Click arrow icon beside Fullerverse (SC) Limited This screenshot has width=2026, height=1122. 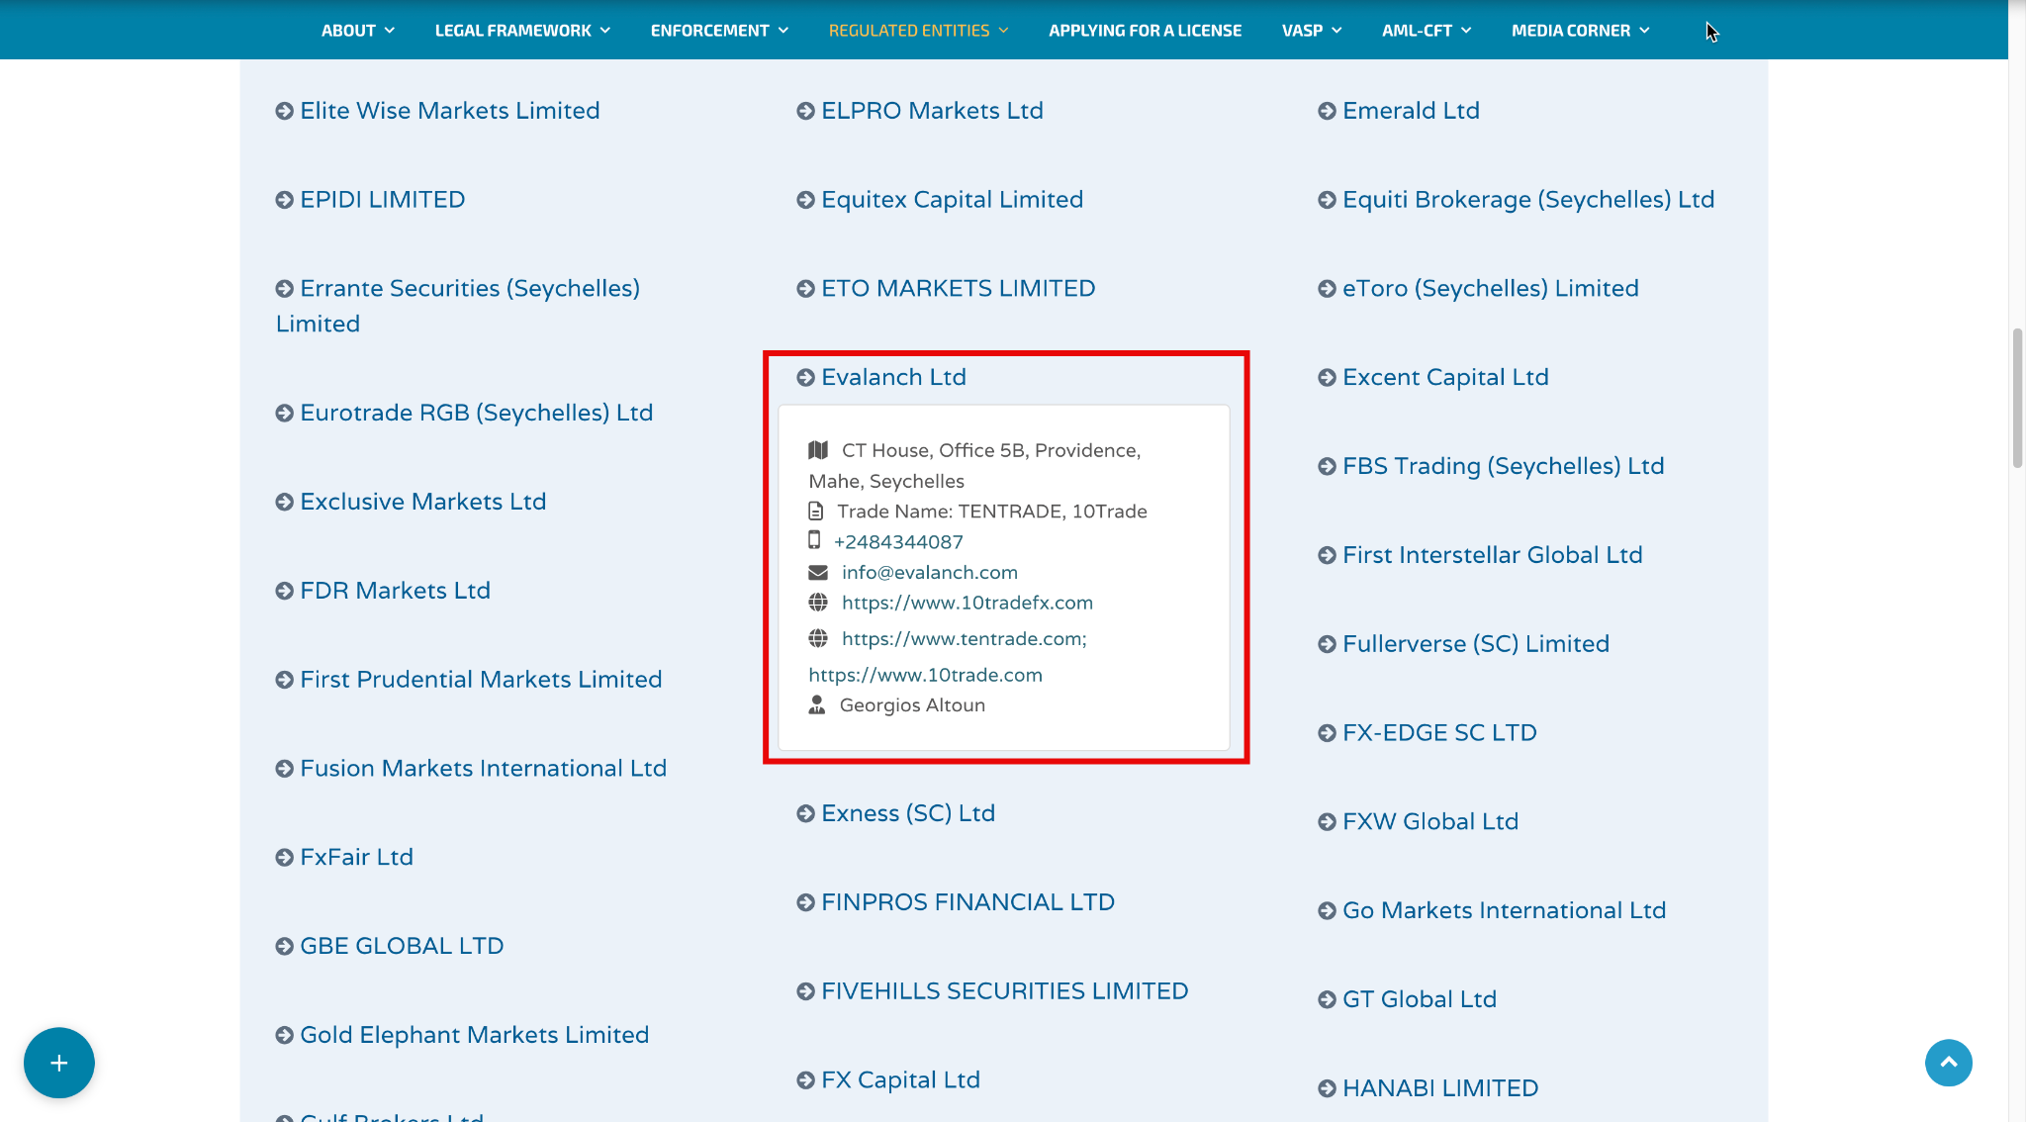1328,645
